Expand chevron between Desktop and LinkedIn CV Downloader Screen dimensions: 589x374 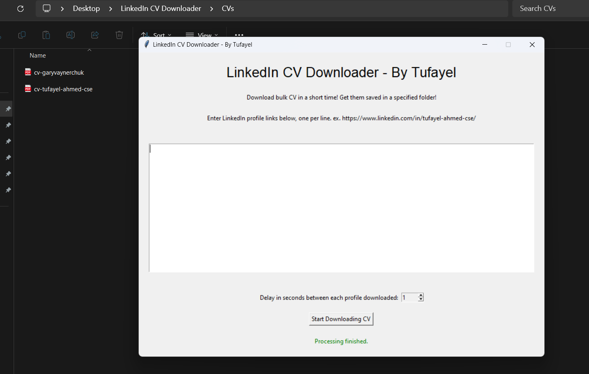click(110, 9)
